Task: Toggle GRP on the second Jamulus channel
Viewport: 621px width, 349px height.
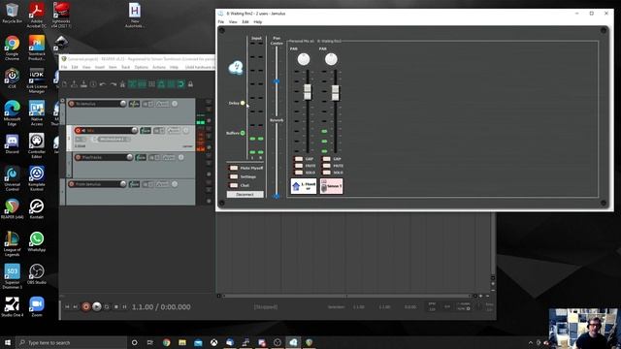Action: (x=326, y=159)
